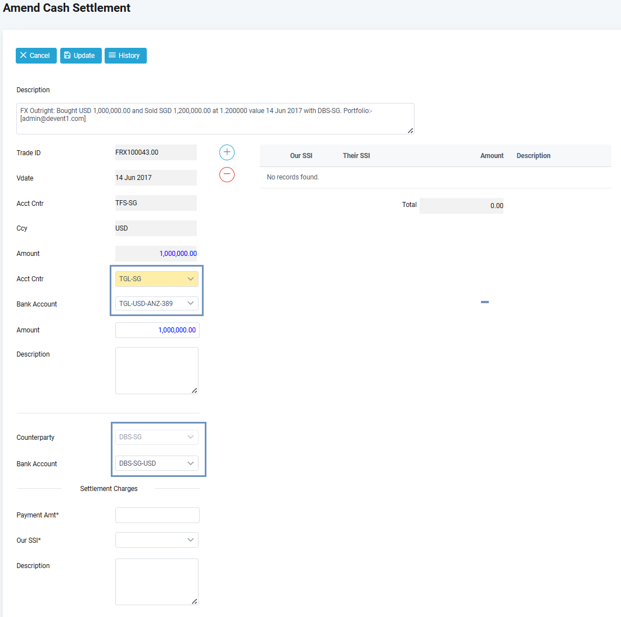Expand the Our SSI* dropdown
621x617 pixels.
pyautogui.click(x=156, y=540)
